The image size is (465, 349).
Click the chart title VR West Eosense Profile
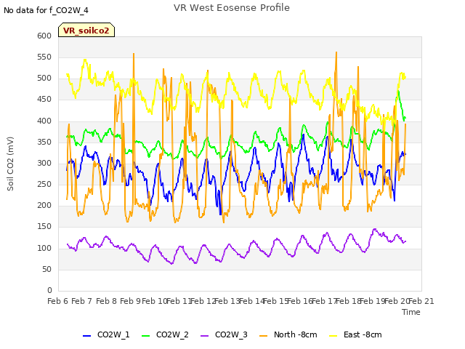point(232,8)
